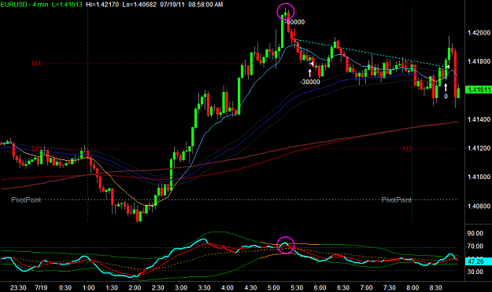Click the 6:30 time axis label
492x292 pixels.
(x=343, y=287)
